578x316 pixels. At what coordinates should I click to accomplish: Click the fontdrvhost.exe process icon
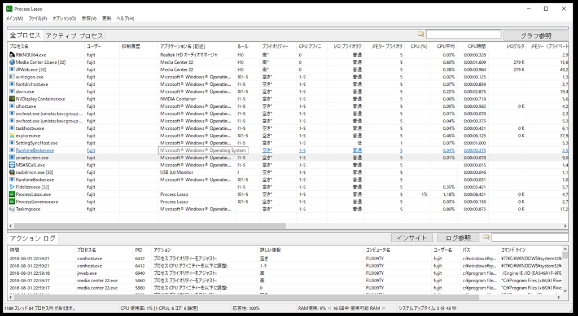[x=12, y=84]
